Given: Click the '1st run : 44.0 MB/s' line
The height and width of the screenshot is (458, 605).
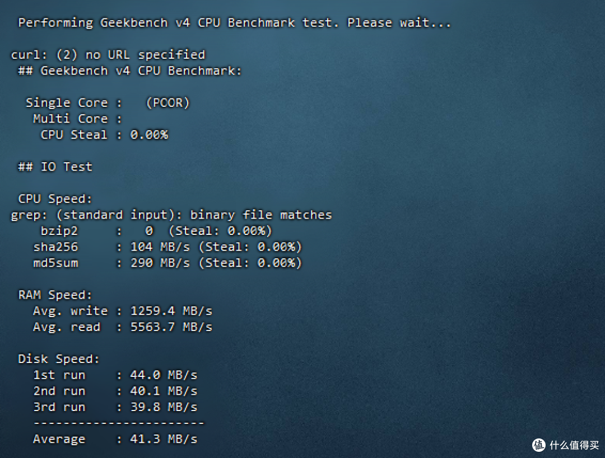Looking at the screenshot, I should pyautogui.click(x=115, y=375).
